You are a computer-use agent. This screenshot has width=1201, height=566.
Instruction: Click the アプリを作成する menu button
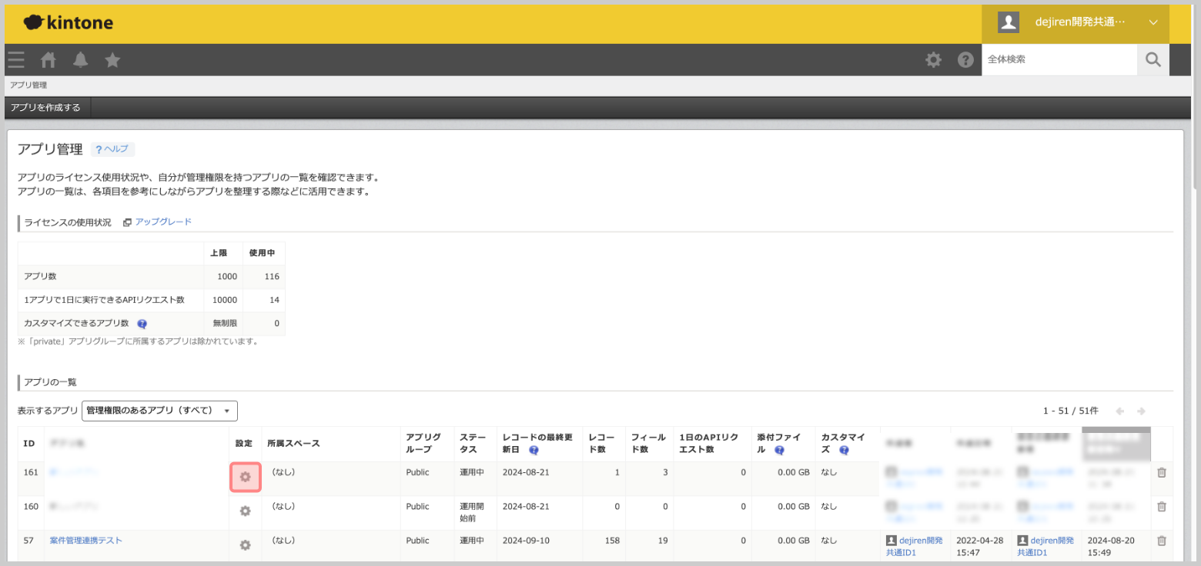click(x=46, y=108)
